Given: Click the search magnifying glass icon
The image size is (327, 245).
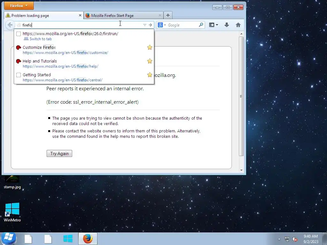Looking at the screenshot, I should pyautogui.click(x=201, y=25).
